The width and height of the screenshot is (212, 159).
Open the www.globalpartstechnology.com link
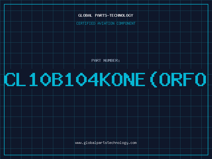click(x=106, y=143)
